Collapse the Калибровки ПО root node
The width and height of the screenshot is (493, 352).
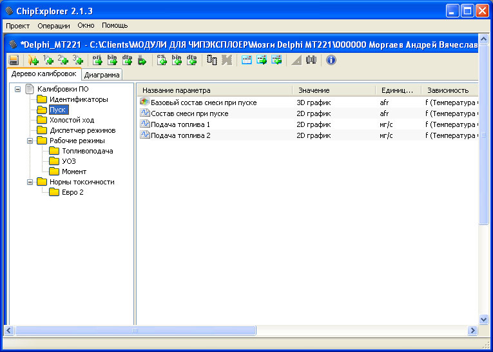coord(18,89)
